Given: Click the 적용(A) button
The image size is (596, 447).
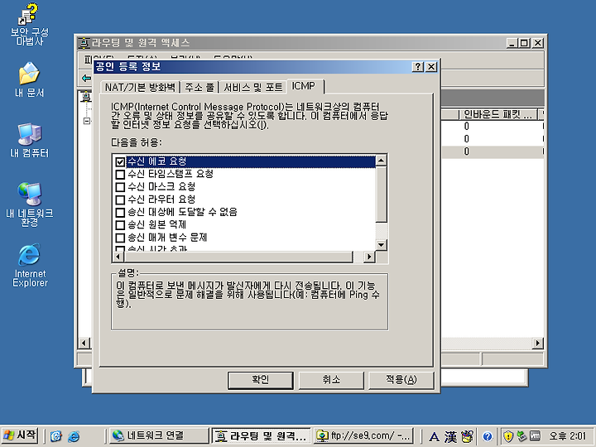Looking at the screenshot, I should click(x=401, y=380).
